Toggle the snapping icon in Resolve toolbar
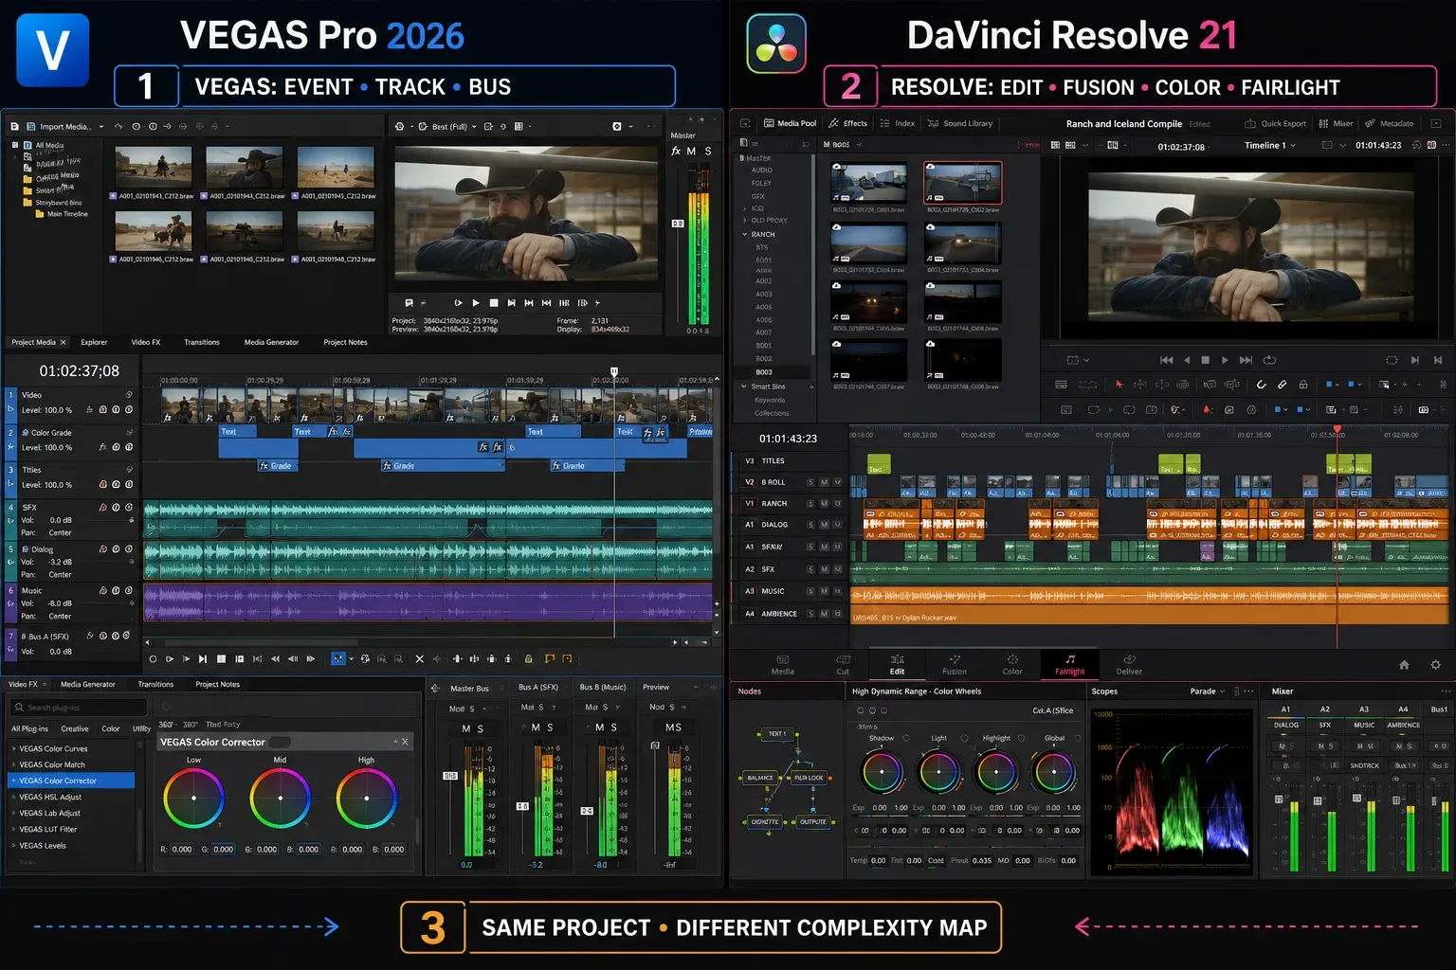Viewport: 1456px width, 970px height. click(x=1261, y=385)
